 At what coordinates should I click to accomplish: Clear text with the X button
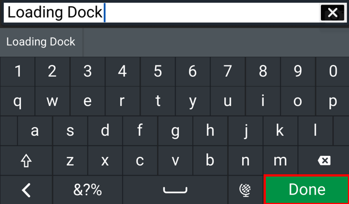[333, 13]
